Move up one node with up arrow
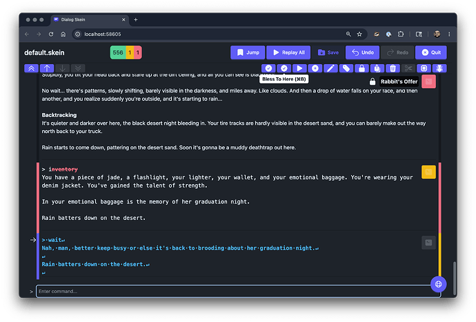The width and height of the screenshot is (476, 322). pyautogui.click(x=47, y=68)
